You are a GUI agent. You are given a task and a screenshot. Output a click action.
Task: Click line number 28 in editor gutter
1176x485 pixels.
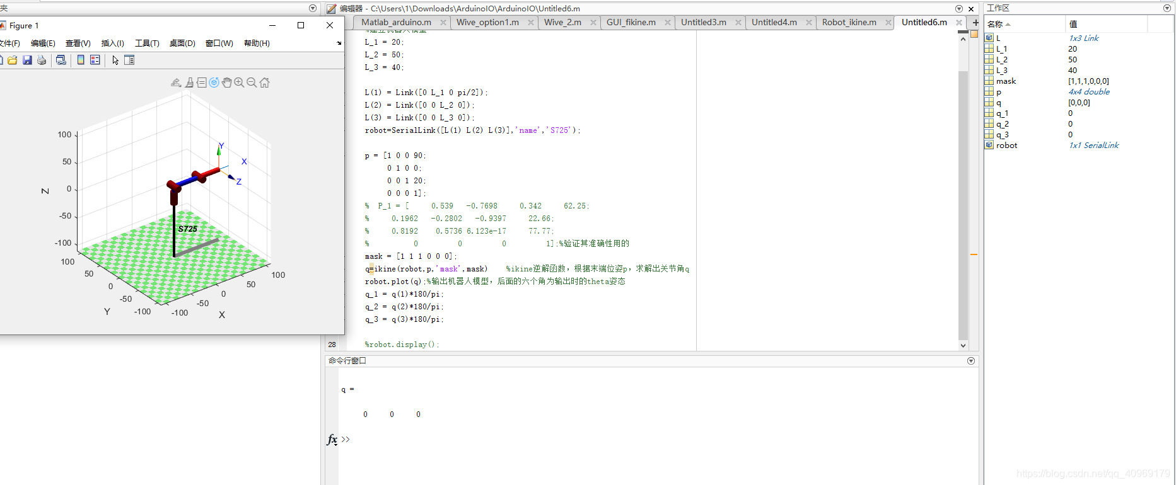[332, 345]
